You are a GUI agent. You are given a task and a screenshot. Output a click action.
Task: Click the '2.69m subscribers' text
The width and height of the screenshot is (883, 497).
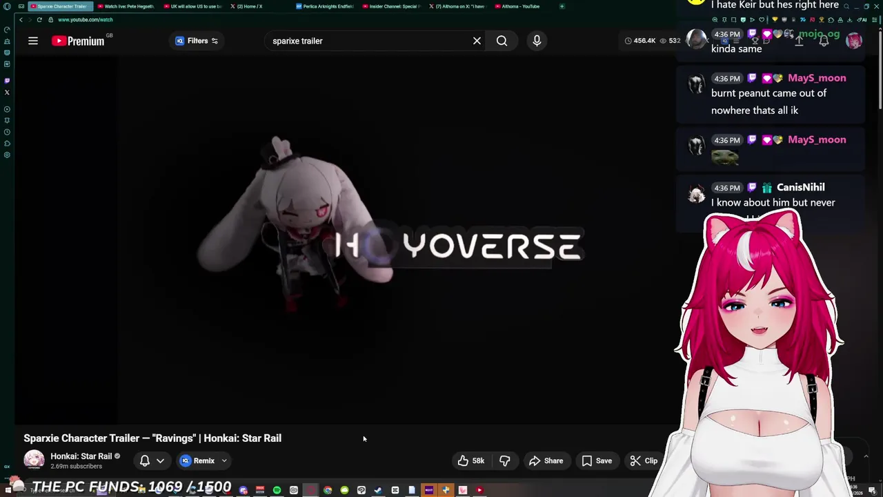[x=76, y=467]
